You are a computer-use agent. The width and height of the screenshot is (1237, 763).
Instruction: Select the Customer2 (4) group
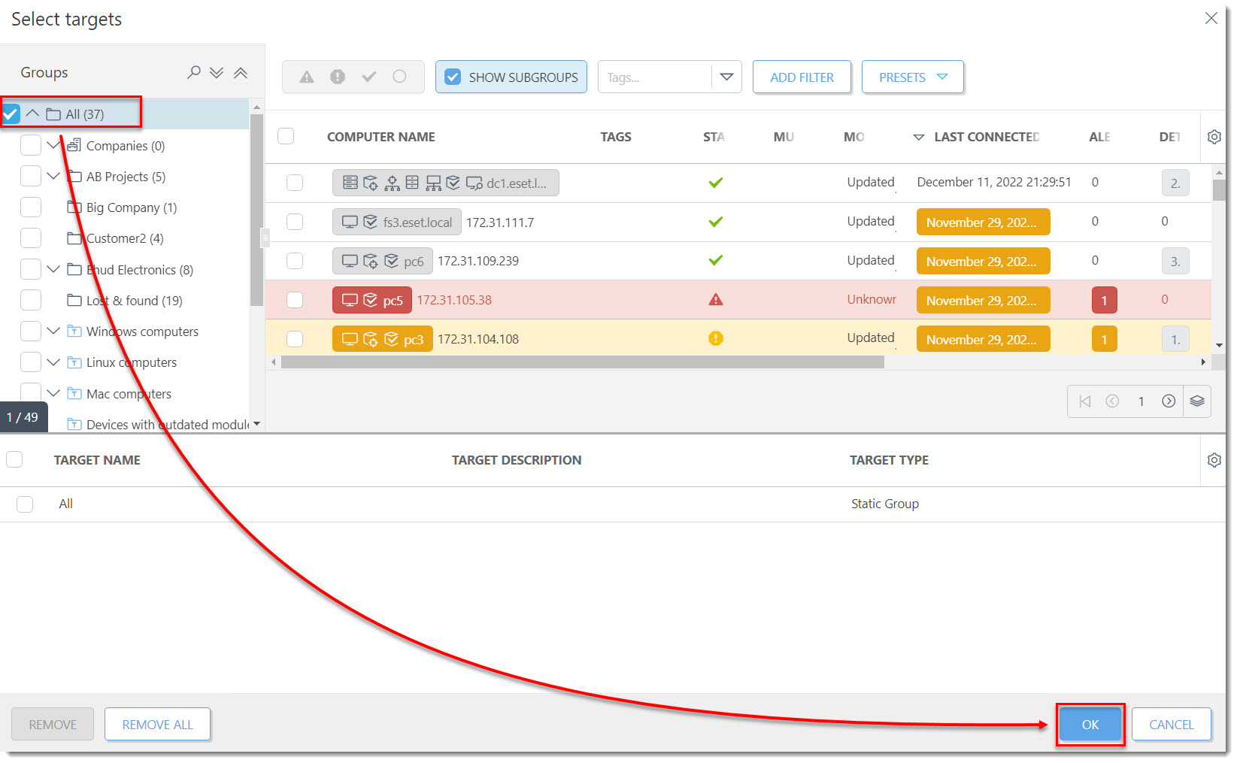point(125,238)
